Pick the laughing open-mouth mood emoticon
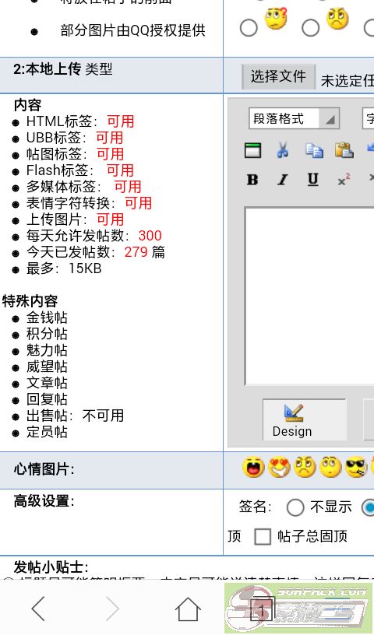The height and width of the screenshot is (635, 374). (x=253, y=468)
